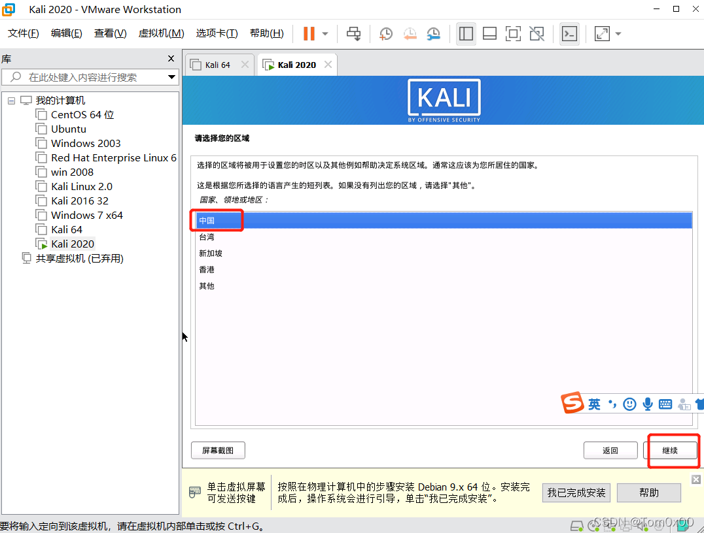This screenshot has height=533, width=704.
Task: Switch to the Kali 64 tab
Action: coord(217,65)
